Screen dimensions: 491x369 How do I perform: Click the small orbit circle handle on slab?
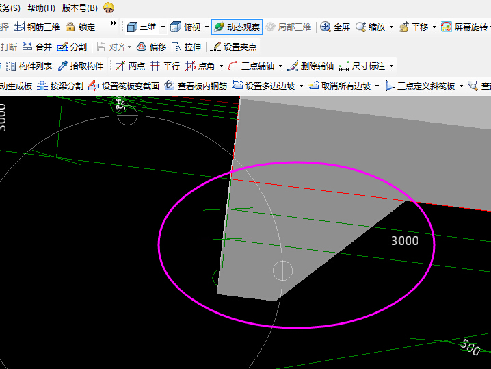[x=282, y=270]
